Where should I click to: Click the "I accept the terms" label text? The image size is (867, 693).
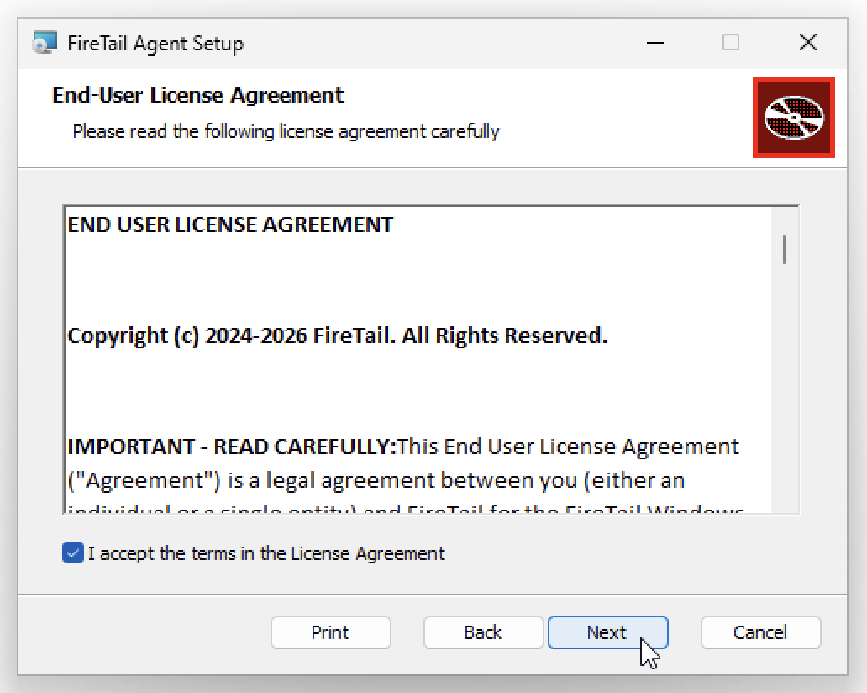[266, 553]
